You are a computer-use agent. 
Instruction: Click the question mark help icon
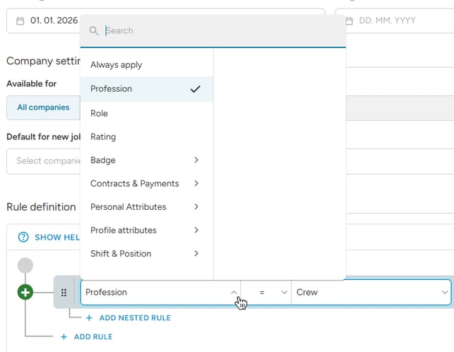[23, 237]
